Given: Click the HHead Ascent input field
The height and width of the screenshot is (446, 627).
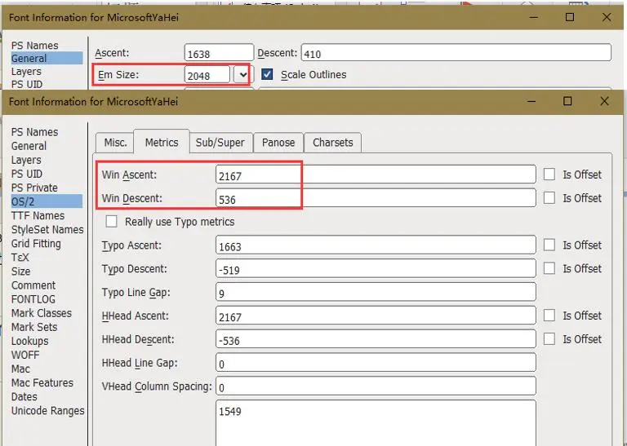Looking at the screenshot, I should 376,316.
